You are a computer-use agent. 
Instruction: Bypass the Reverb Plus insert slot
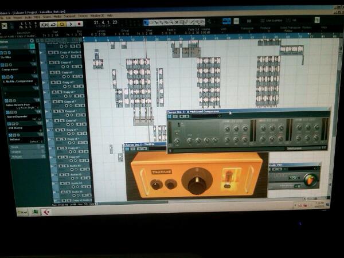click(10, 101)
